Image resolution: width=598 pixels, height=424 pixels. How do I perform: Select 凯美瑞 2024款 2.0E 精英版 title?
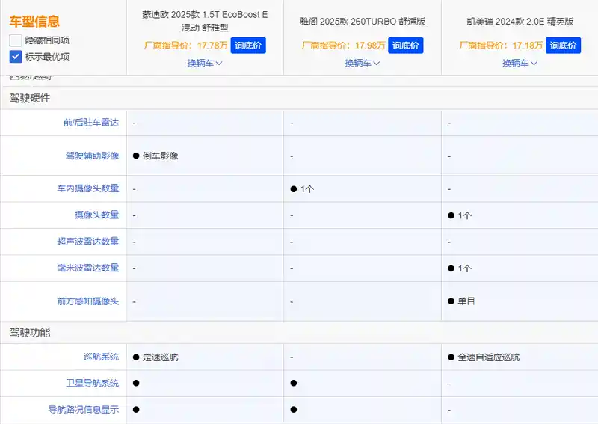coord(520,22)
